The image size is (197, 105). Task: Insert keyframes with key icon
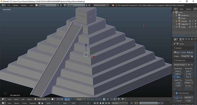159,103
